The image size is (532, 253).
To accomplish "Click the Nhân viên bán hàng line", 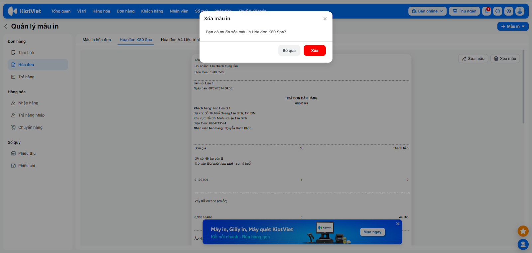I will pyautogui.click(x=222, y=128).
